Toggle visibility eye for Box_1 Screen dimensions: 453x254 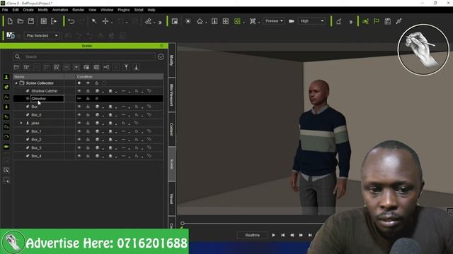[79, 131]
